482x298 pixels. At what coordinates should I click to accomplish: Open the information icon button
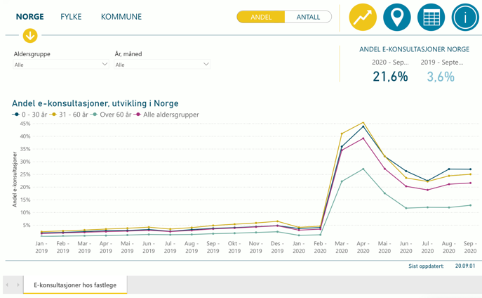point(464,18)
